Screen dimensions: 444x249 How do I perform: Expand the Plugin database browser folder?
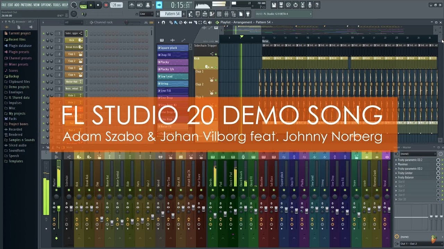(x=20, y=46)
